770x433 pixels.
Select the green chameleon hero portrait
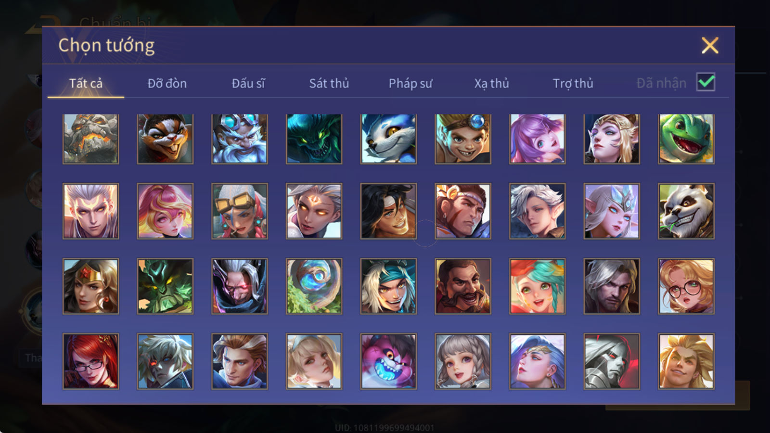686,139
